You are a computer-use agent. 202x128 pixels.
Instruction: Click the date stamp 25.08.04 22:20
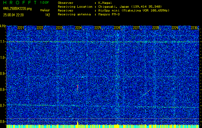(x=13, y=15)
